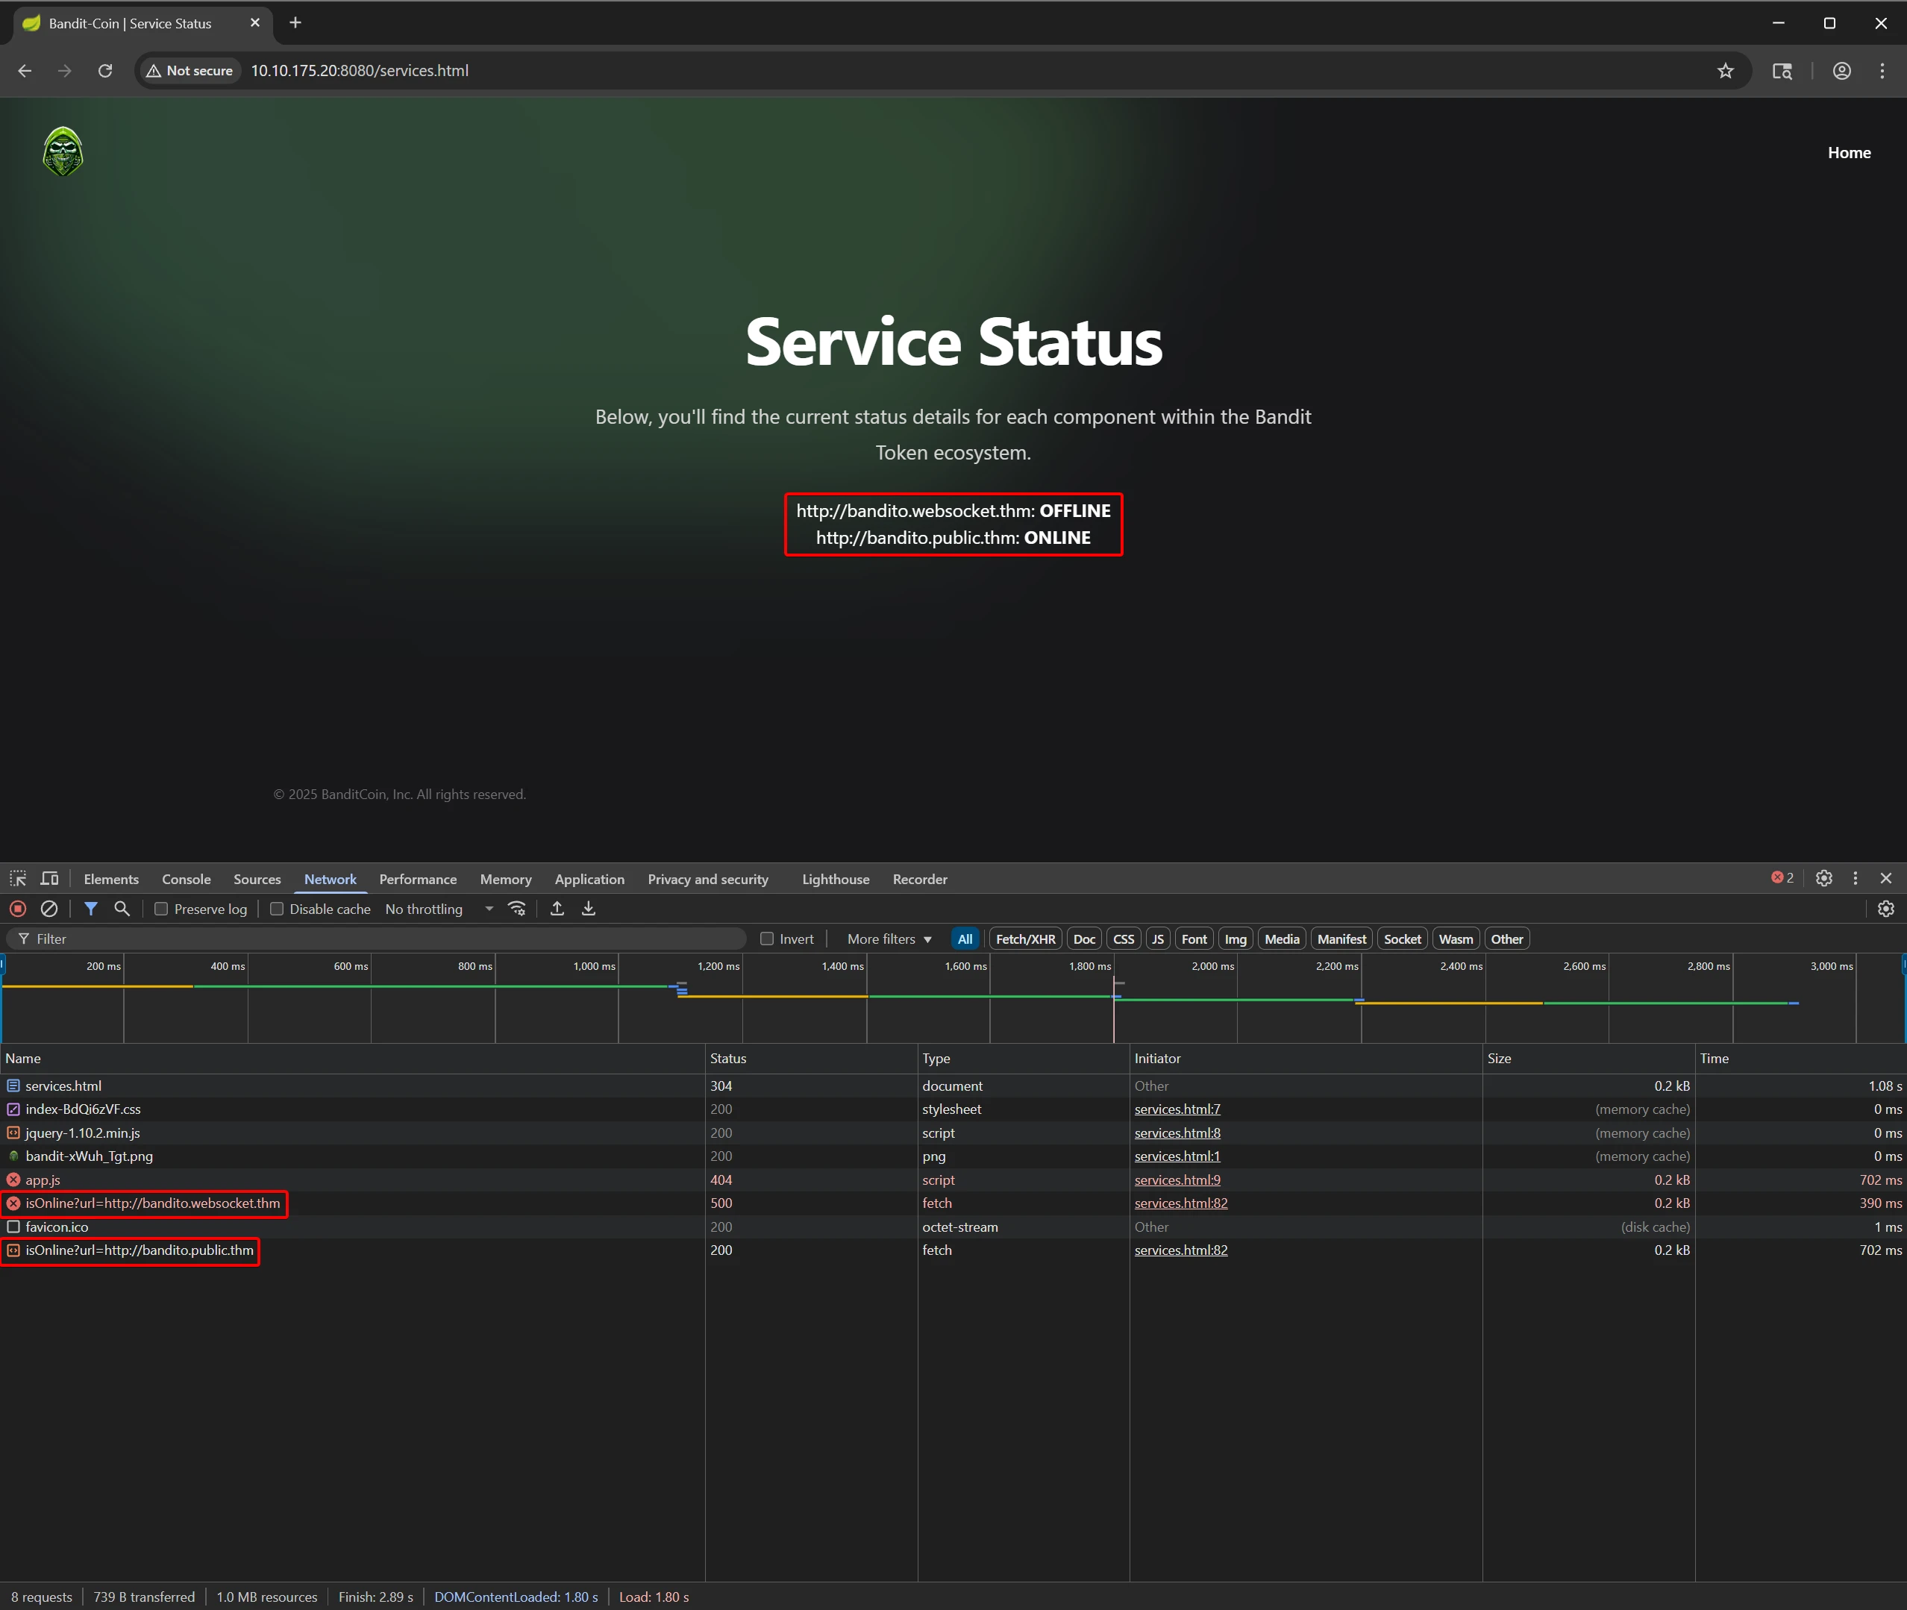The width and height of the screenshot is (1907, 1610).
Task: Tick the Invert filter checkbox
Action: click(767, 939)
